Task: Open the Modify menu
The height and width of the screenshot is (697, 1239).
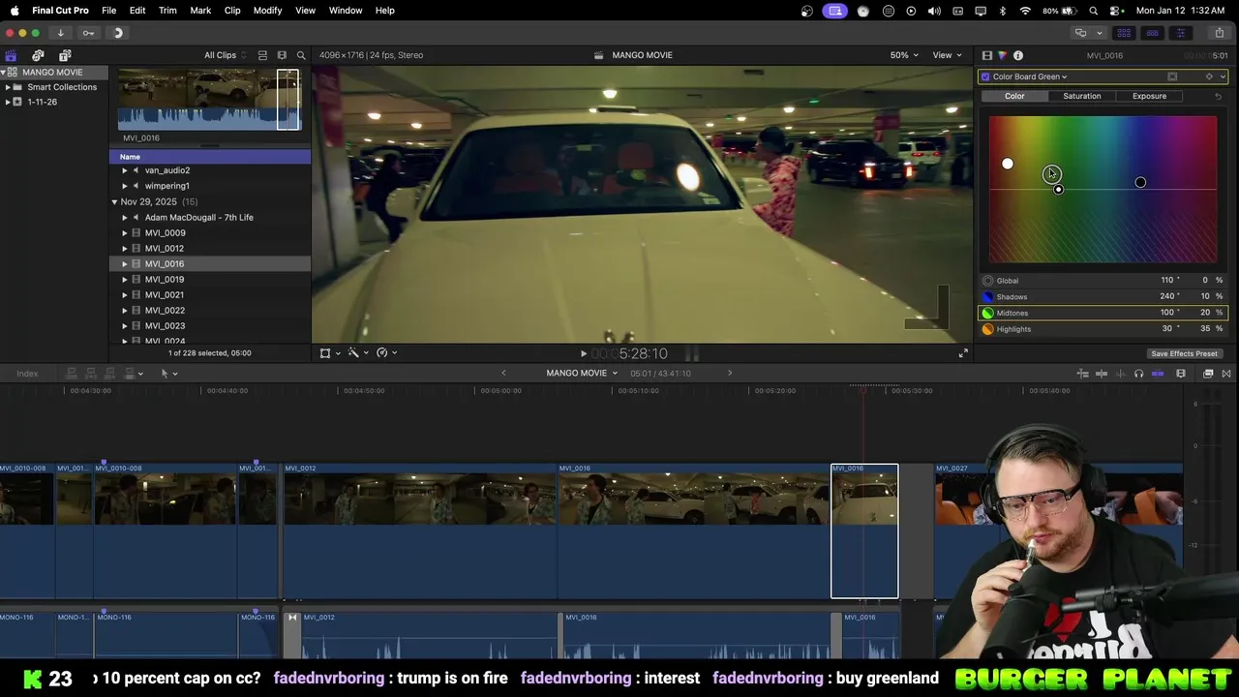Action: click(x=267, y=11)
